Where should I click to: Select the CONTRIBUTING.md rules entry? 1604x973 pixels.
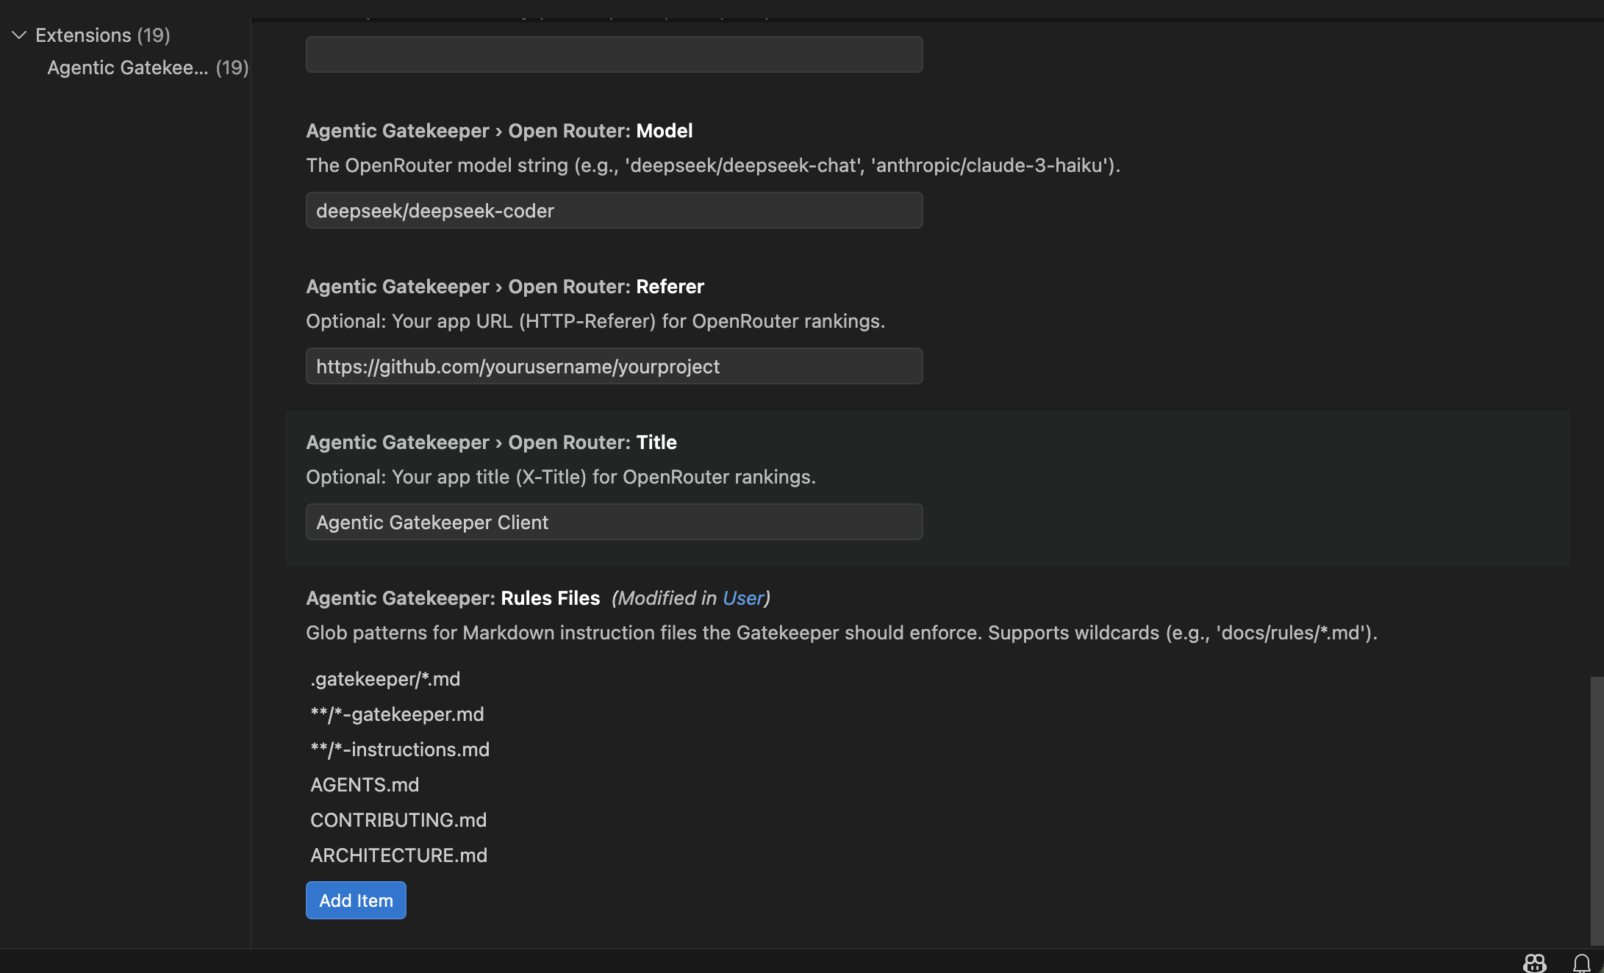[x=398, y=819]
